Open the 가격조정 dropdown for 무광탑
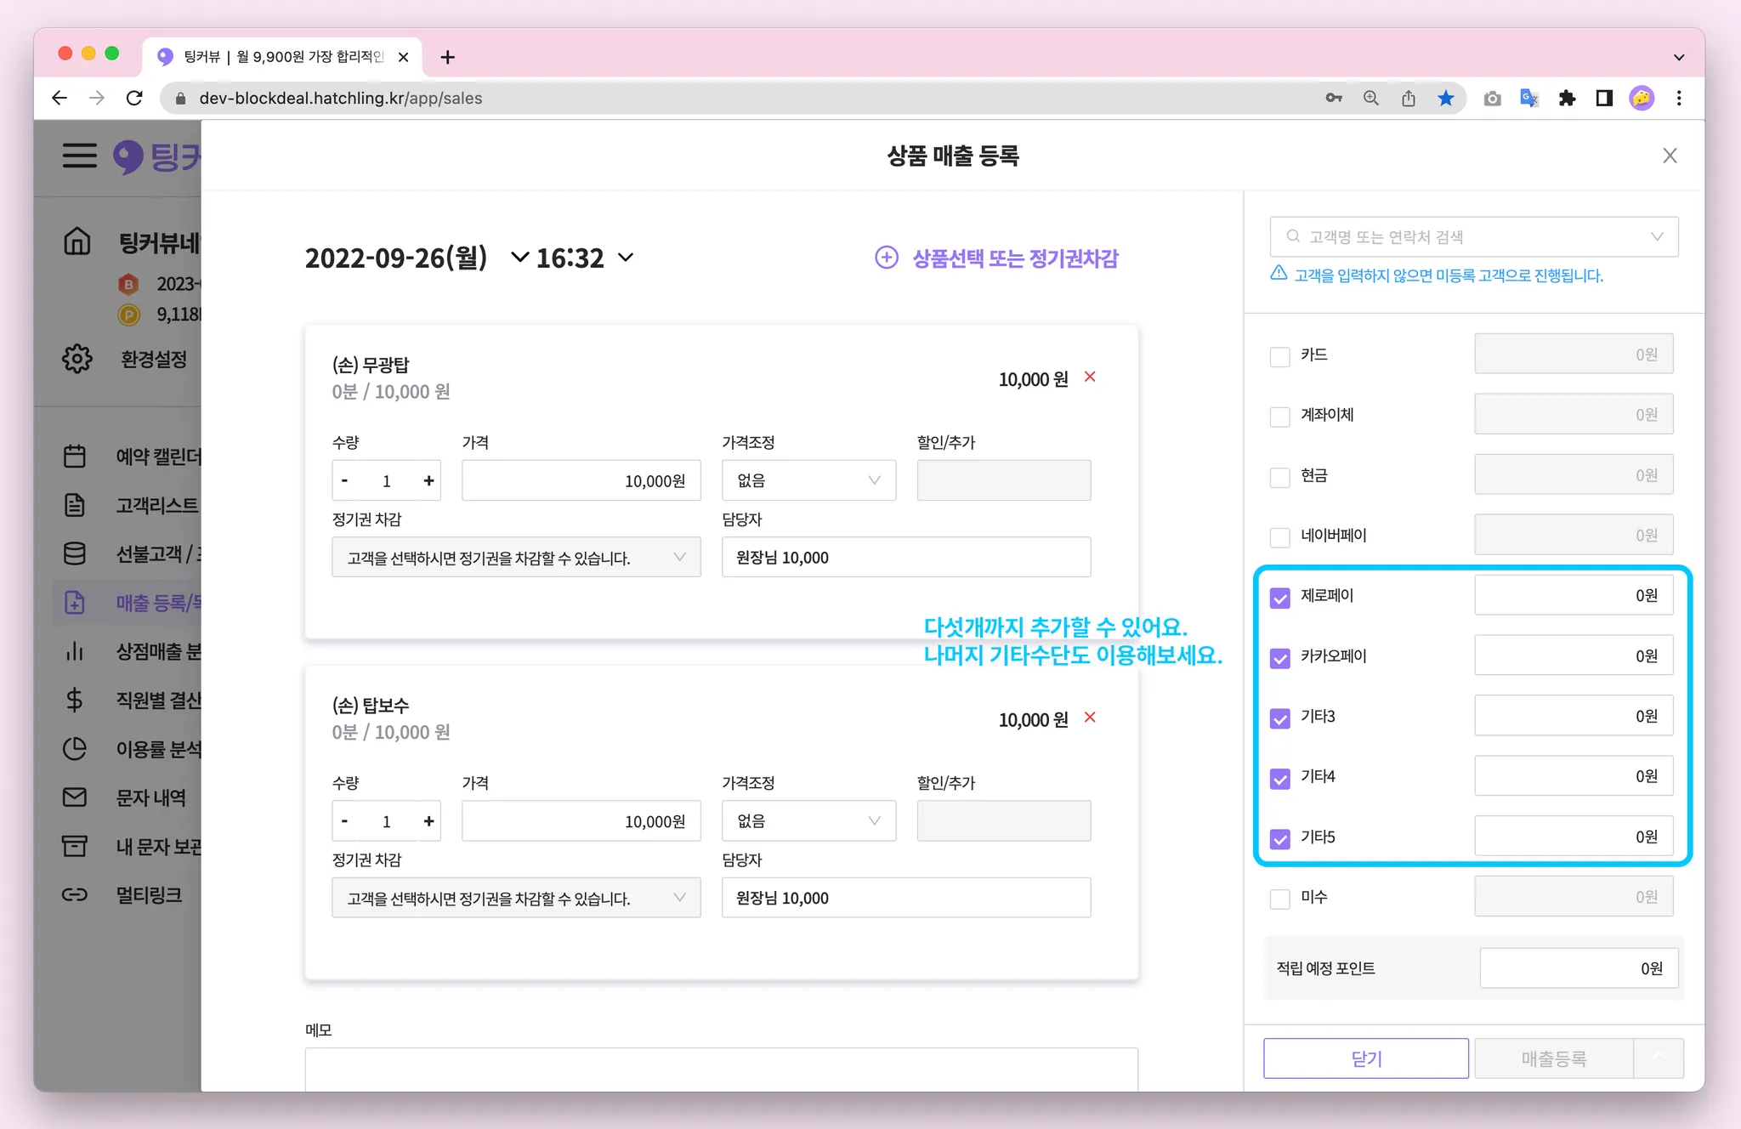The width and height of the screenshot is (1741, 1129). coord(808,480)
